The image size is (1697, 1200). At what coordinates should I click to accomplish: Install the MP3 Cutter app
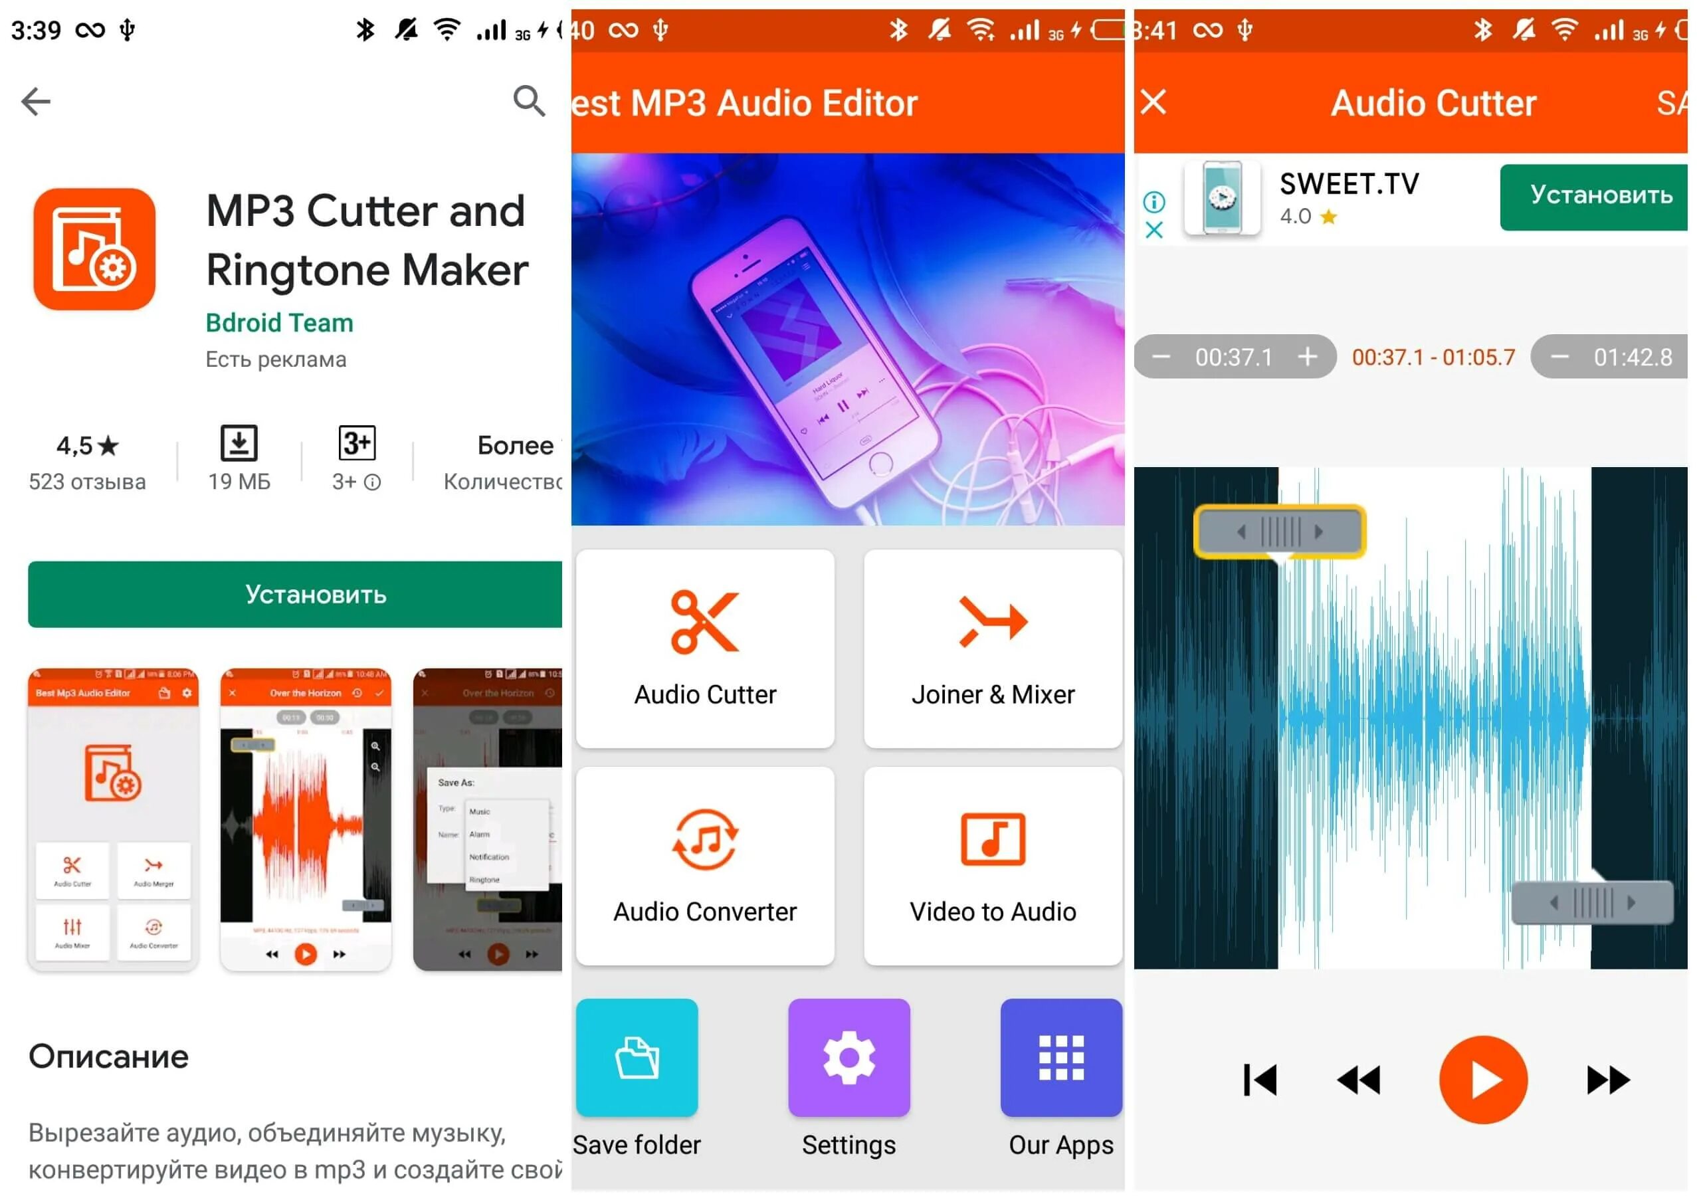coord(282,595)
